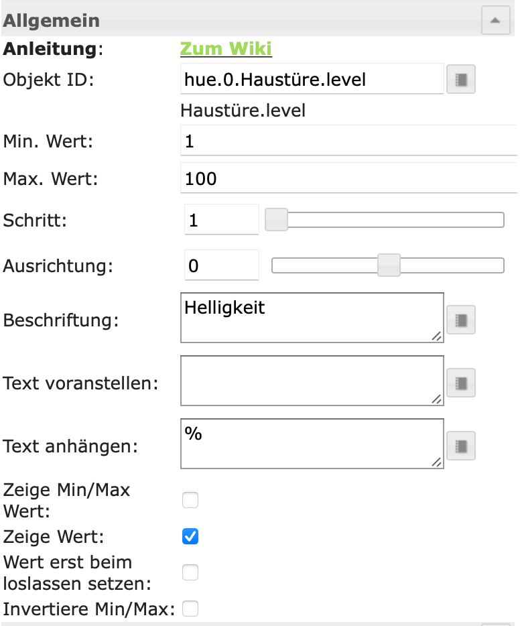Click into the Beschriftung text area
Viewport: 520px width, 626px height.
[x=312, y=318]
